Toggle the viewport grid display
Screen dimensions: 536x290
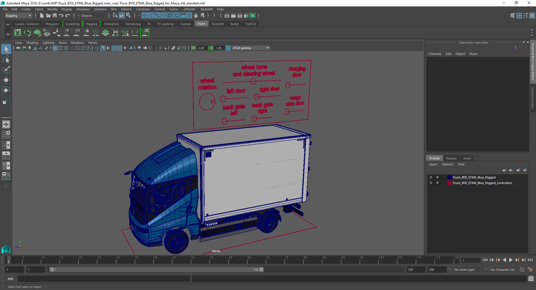[x=55, y=48]
